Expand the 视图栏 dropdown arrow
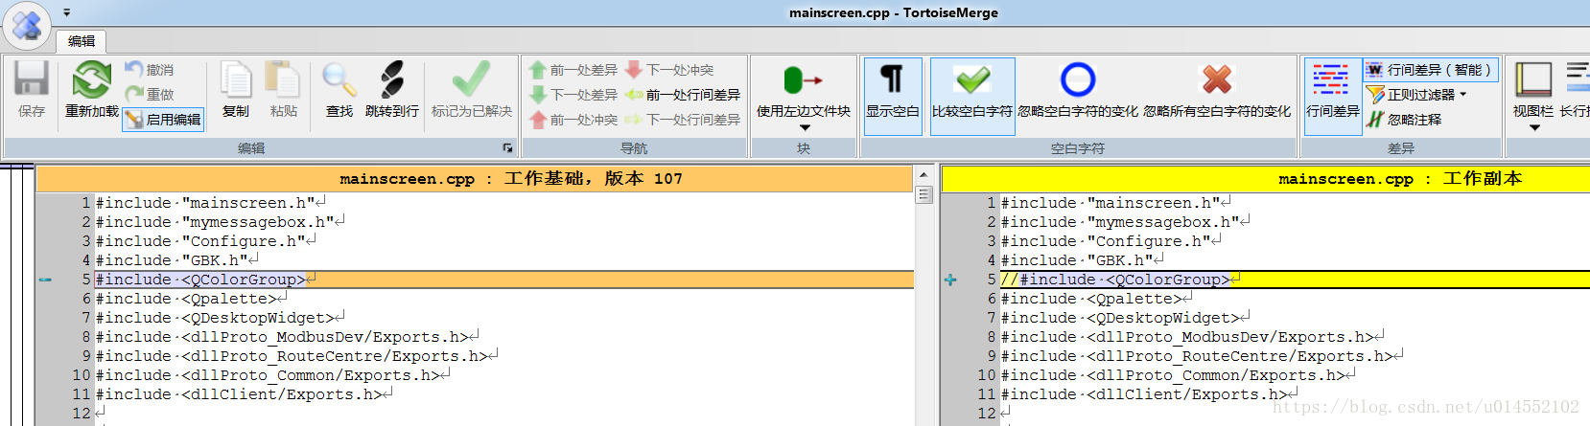 tap(1533, 127)
